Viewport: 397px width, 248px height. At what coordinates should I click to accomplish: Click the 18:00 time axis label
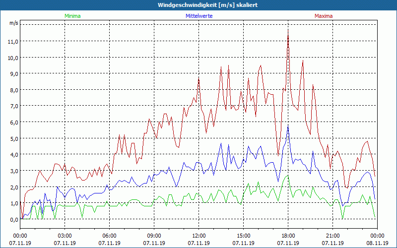pyautogui.click(x=288, y=236)
